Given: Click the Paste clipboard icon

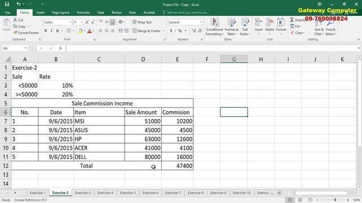Looking at the screenshot, I should 7,23.
